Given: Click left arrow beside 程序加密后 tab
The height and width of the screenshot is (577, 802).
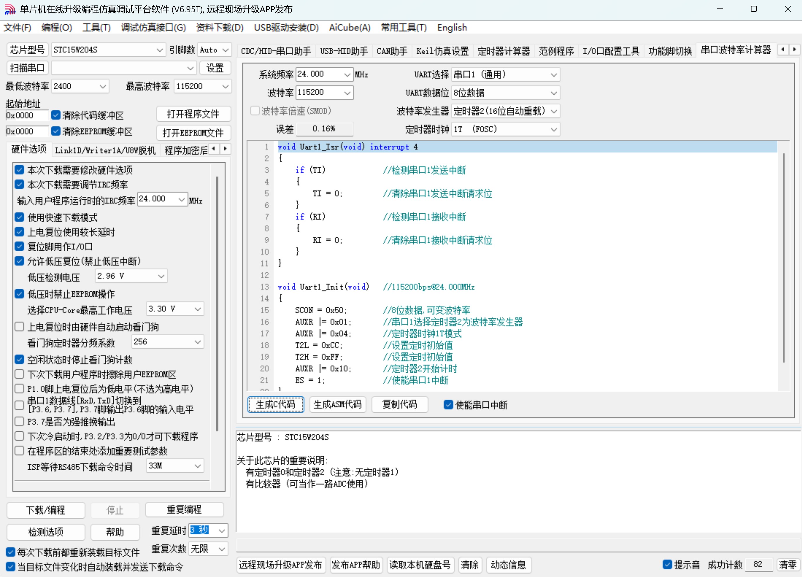Looking at the screenshot, I should click(x=214, y=149).
